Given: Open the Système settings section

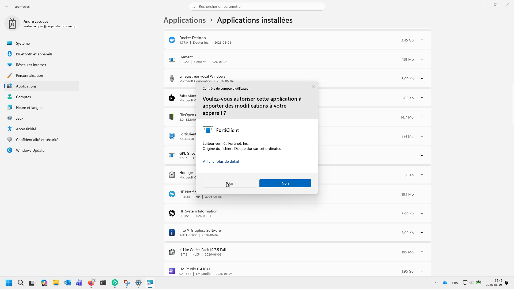Looking at the screenshot, I should 42,43.
